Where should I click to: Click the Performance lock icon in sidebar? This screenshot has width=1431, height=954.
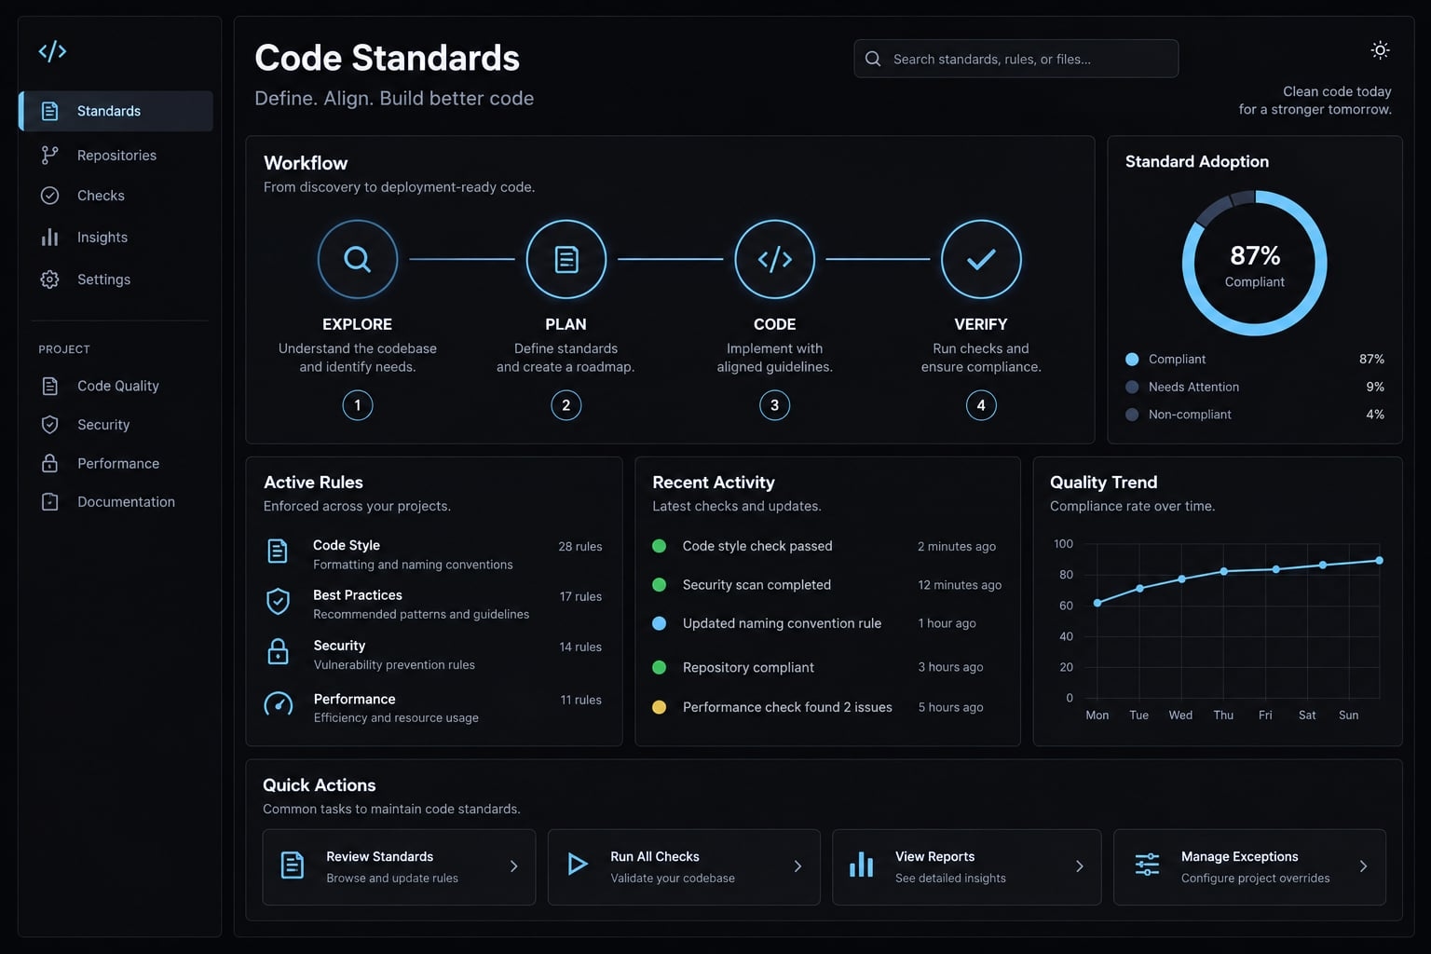click(x=50, y=463)
